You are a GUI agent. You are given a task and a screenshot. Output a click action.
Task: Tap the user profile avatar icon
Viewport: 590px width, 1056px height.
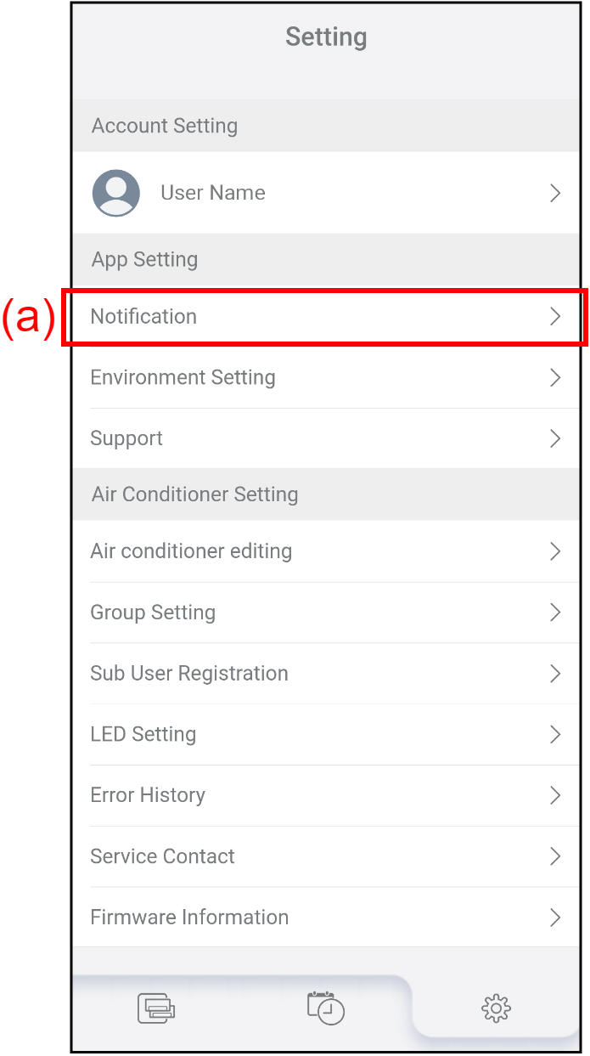click(116, 193)
